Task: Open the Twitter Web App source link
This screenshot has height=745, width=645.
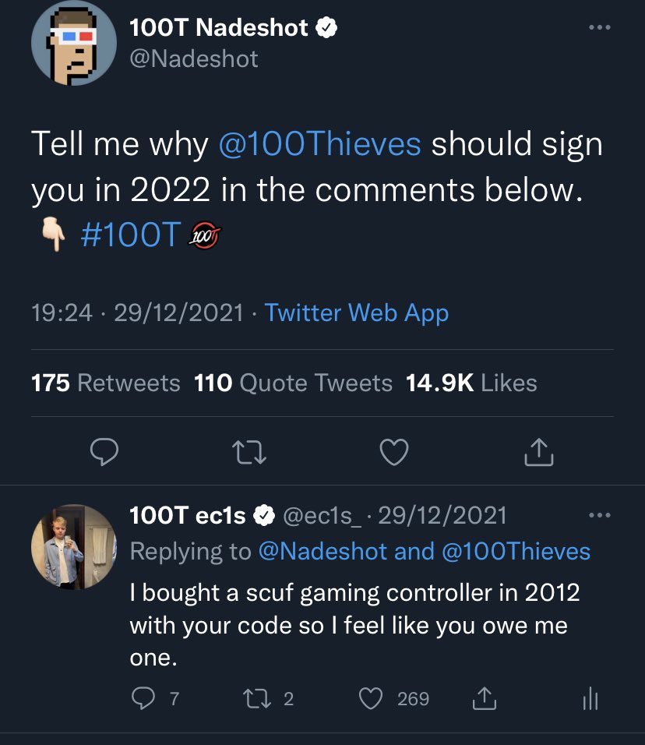Action: [x=356, y=312]
